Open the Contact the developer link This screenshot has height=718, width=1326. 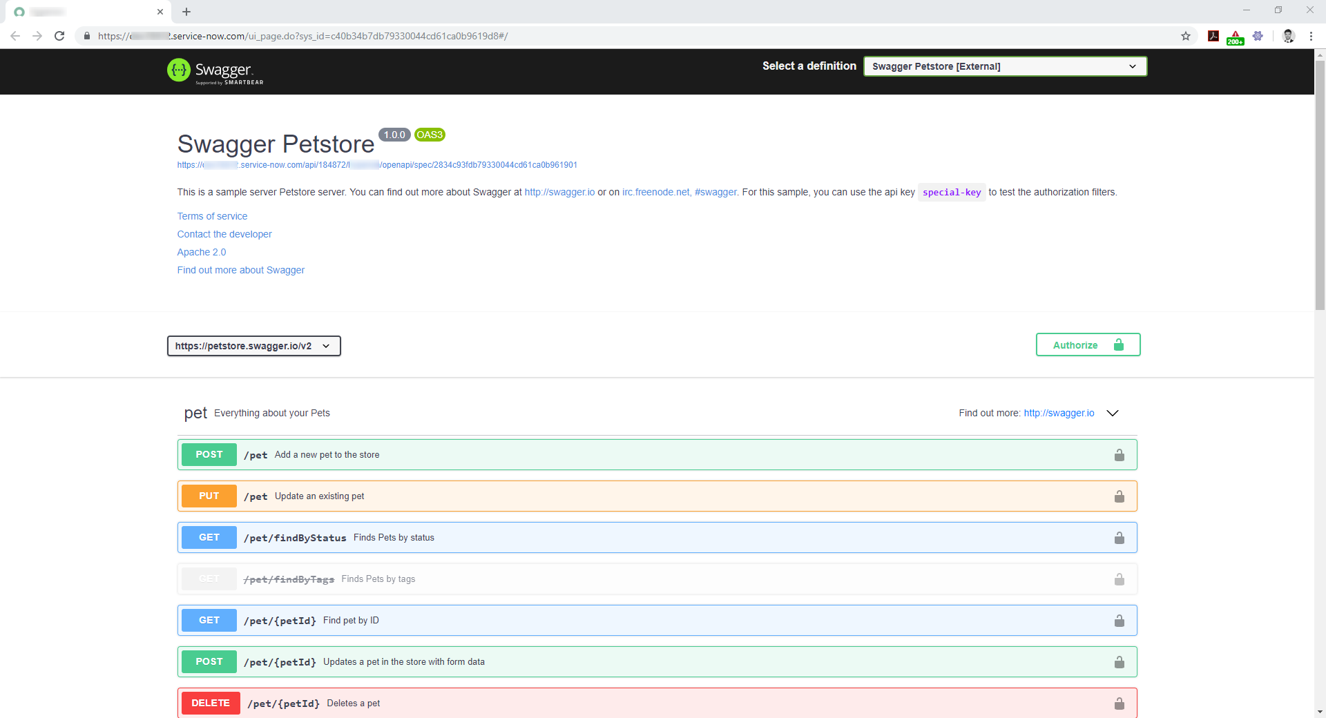(x=224, y=234)
